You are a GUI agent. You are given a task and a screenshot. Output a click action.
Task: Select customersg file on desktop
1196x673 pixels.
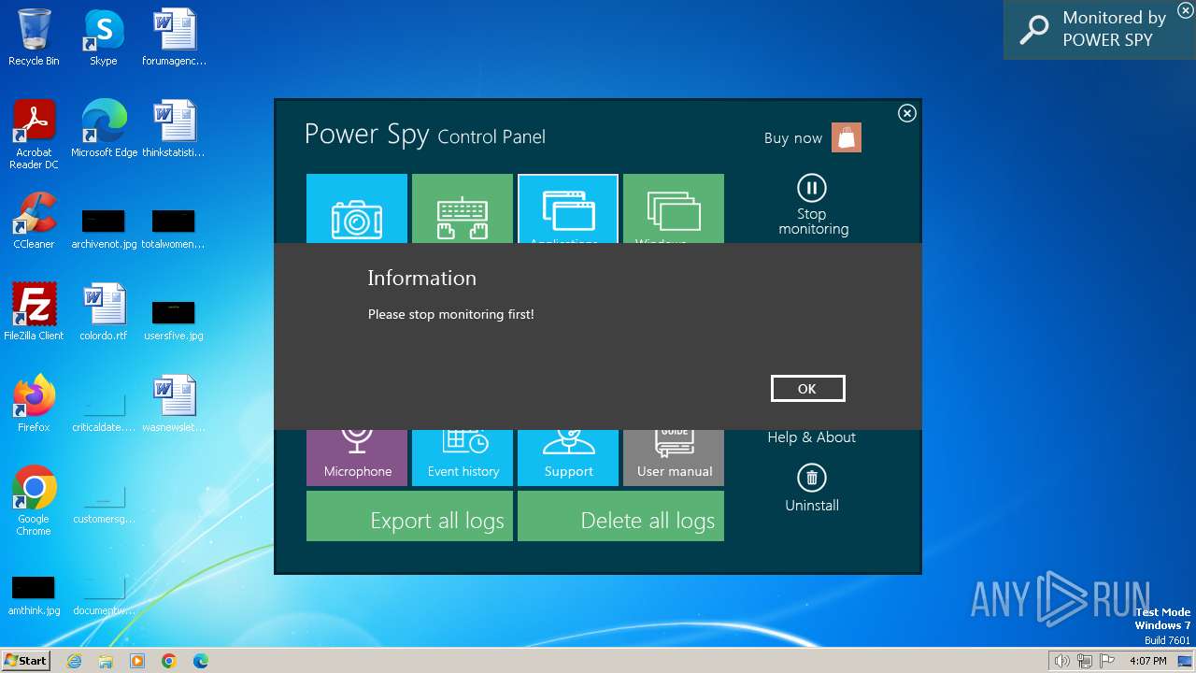coord(103,505)
